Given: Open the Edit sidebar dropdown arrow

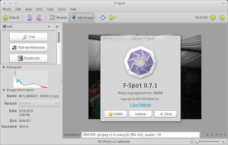Looking at the screenshot, I should pyautogui.click(x=49, y=27).
